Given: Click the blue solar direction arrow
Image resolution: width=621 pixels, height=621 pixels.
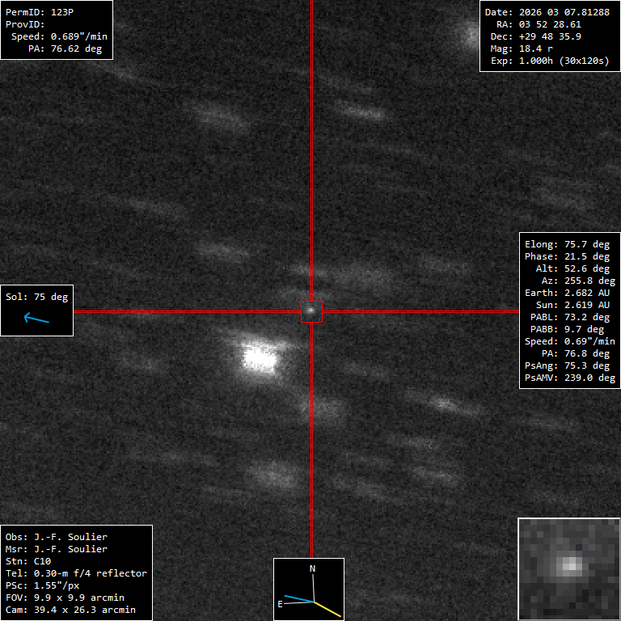Looking at the screenshot, I should coord(36,319).
